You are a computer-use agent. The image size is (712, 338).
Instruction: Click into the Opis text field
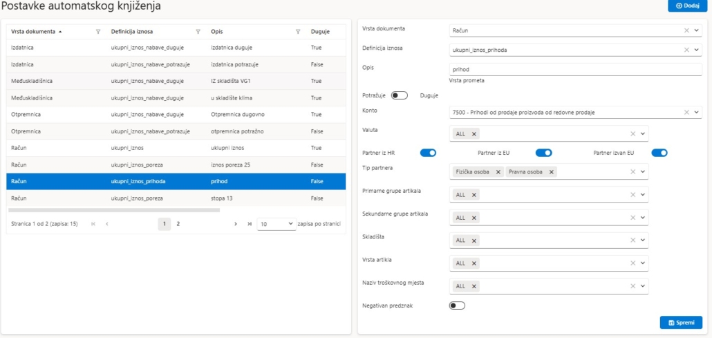[575, 69]
